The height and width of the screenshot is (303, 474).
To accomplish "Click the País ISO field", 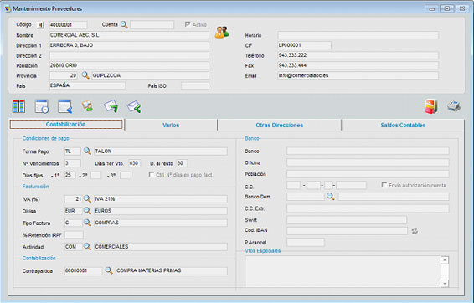I will tap(195, 86).
